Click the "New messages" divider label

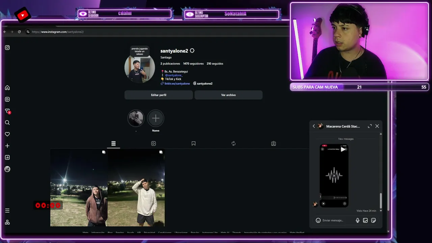pyautogui.click(x=346, y=139)
